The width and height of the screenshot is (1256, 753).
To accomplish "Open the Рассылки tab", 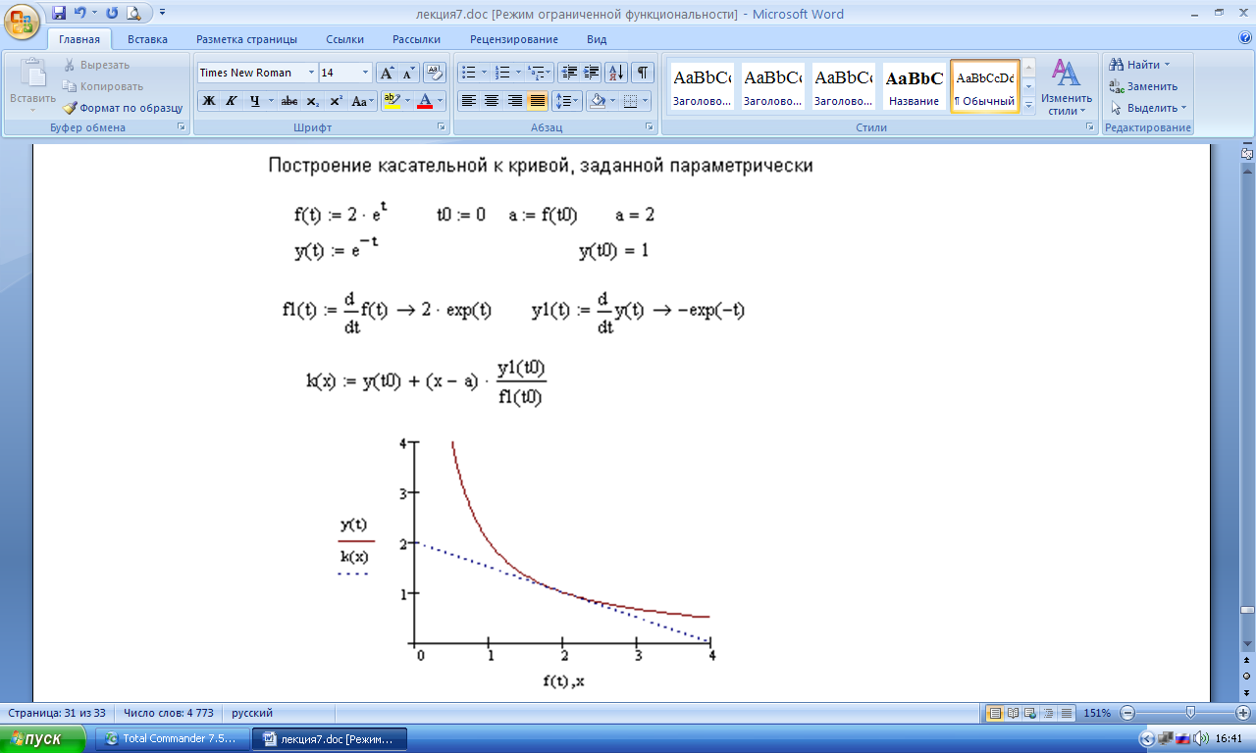I will coord(416,39).
